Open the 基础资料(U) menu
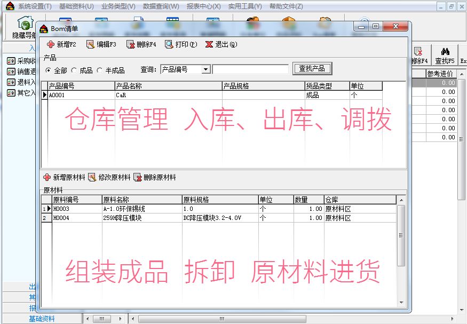This screenshot has width=467, height=324. click(x=76, y=6)
